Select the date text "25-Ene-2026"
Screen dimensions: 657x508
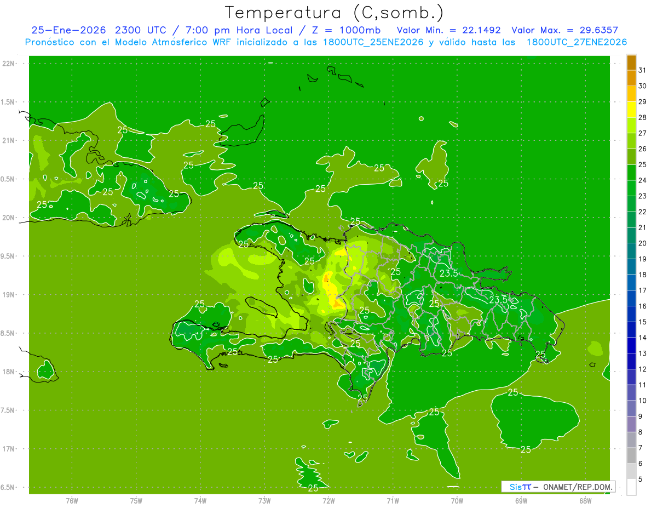pyautogui.click(x=69, y=30)
